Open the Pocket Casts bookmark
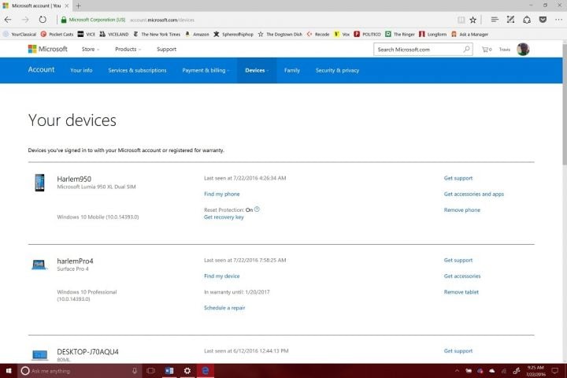567x378 pixels. pyautogui.click(x=57, y=34)
